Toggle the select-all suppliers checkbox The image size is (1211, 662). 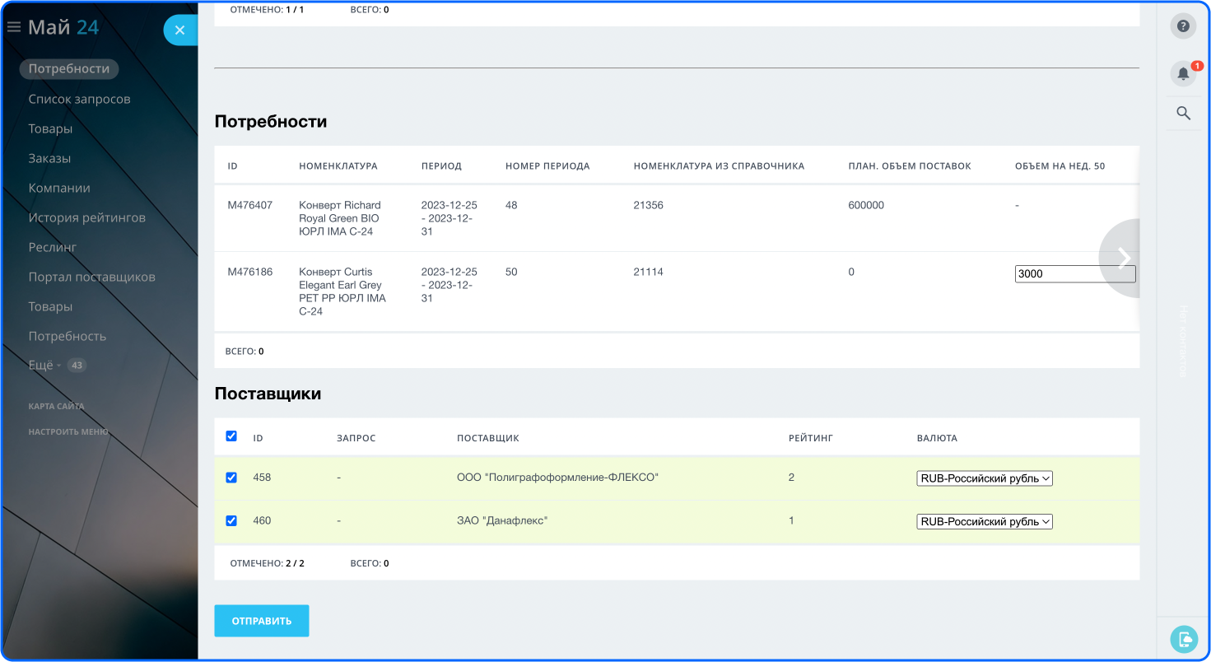coord(231,436)
